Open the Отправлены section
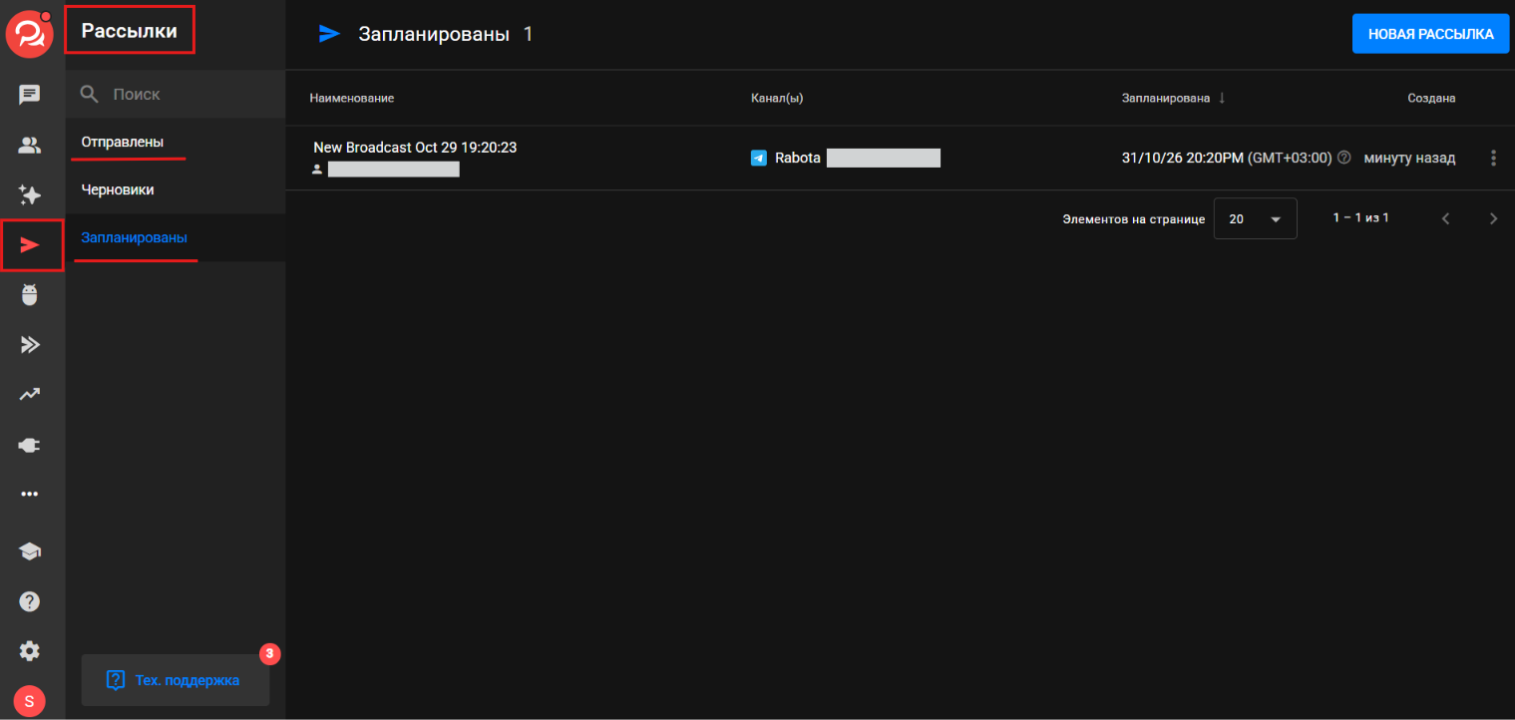Screen dimensions: 1515x720 point(123,142)
